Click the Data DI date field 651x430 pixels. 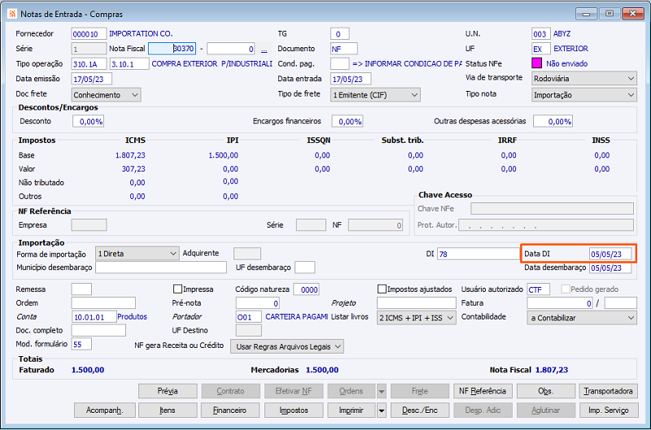click(x=610, y=254)
